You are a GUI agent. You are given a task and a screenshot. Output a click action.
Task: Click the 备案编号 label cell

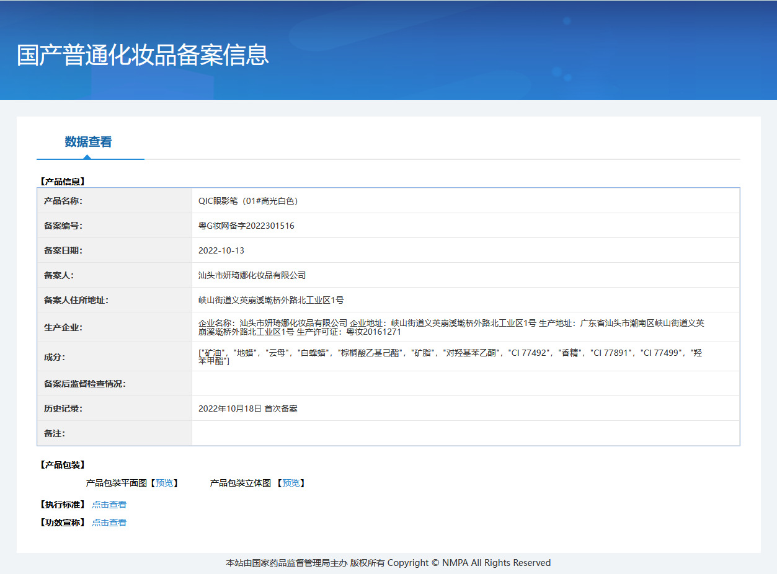tap(115, 226)
